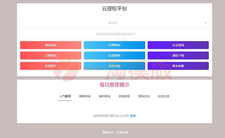Screen dimensions: 225x138
Task: Click the blue 在线更换 button
Action: 114,56
